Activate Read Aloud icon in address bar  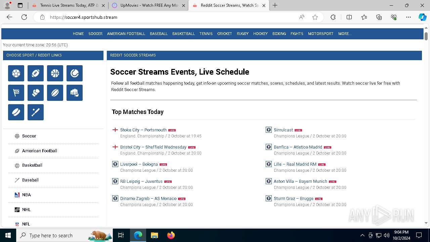pos(302,17)
